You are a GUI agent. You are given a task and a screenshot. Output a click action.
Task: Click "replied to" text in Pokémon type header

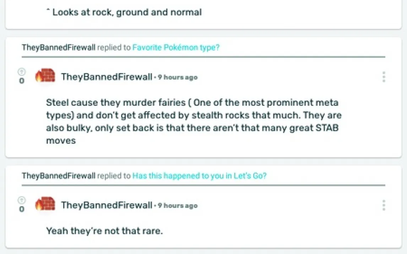tap(114, 48)
